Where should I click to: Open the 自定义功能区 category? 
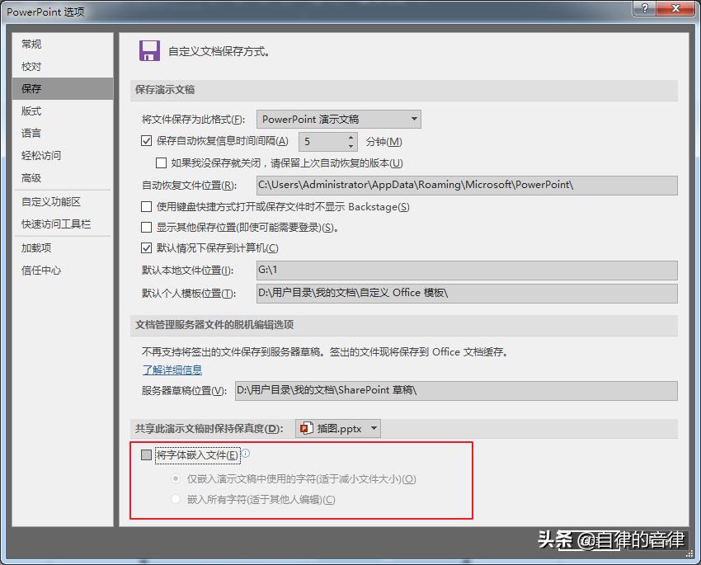[63, 201]
